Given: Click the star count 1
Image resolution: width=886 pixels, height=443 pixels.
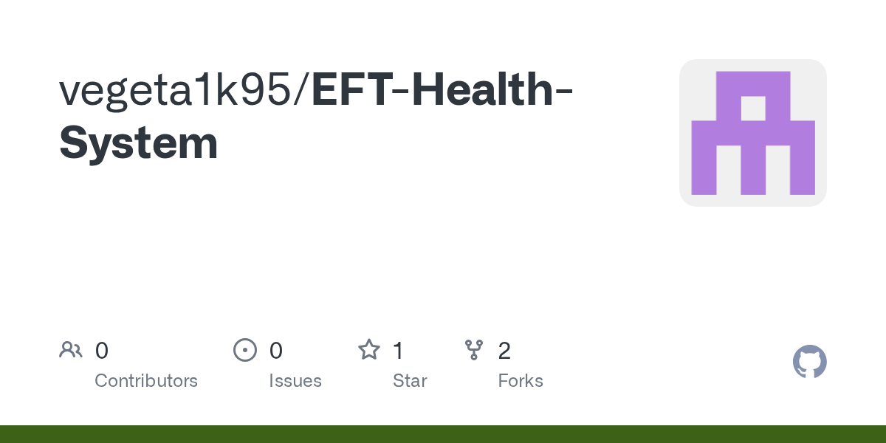Looking at the screenshot, I should (x=398, y=350).
